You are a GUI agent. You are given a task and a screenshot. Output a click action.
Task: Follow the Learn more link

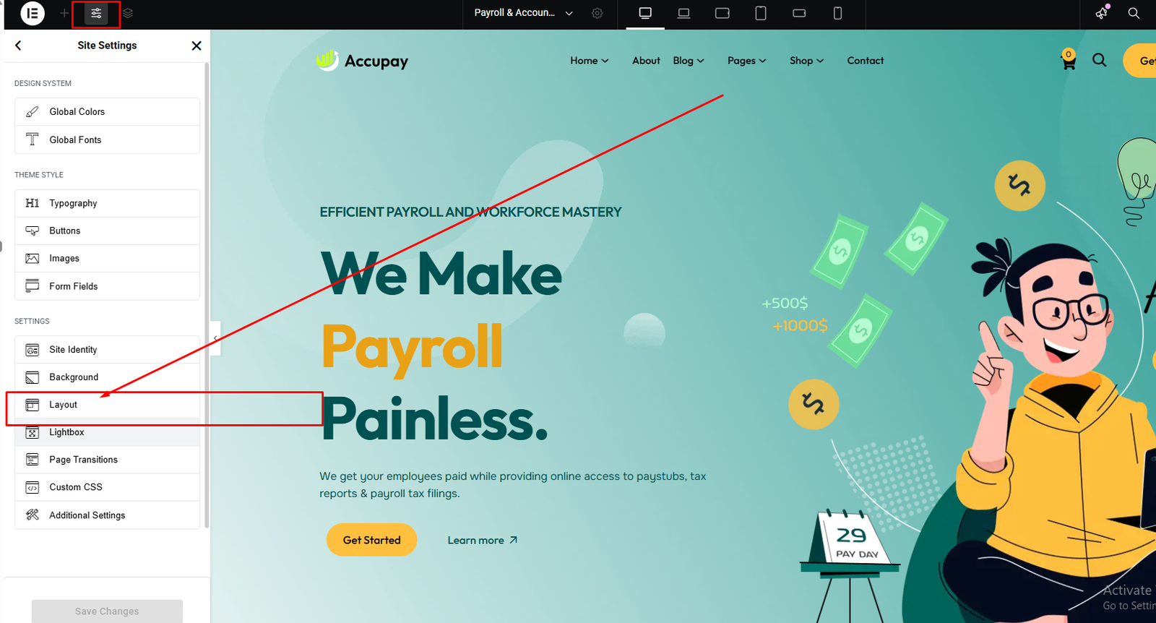pyautogui.click(x=483, y=540)
